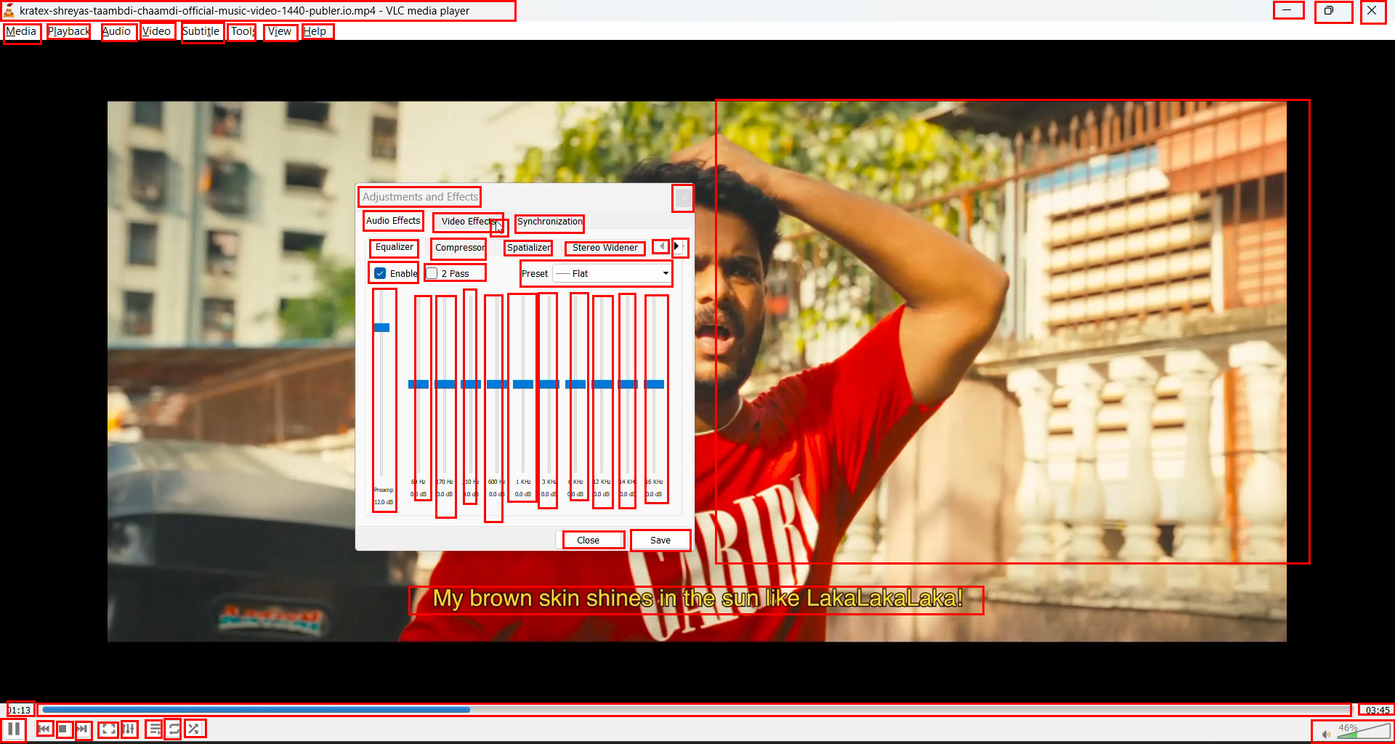Viewport: 1395px width, 744px height.
Task: Click the Preamp slider handle
Action: coord(381,328)
